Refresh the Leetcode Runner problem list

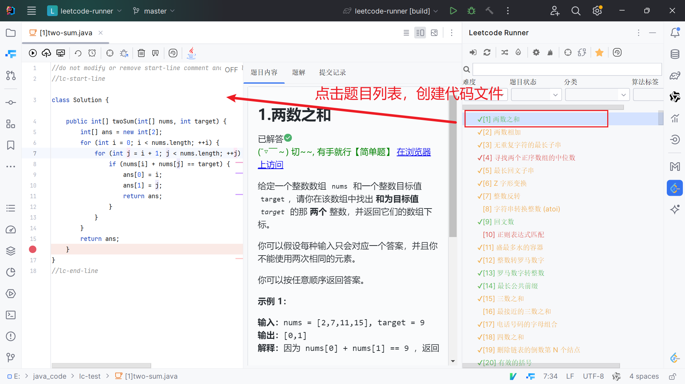click(x=487, y=52)
